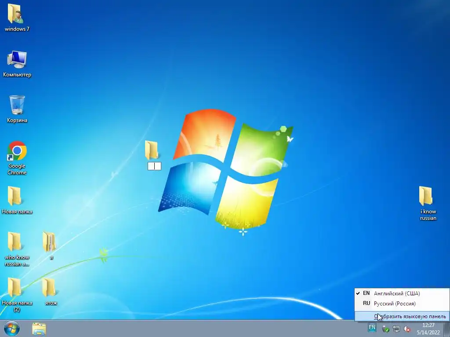
Task: Click the 'i know russian' label text
Action: [428, 215]
